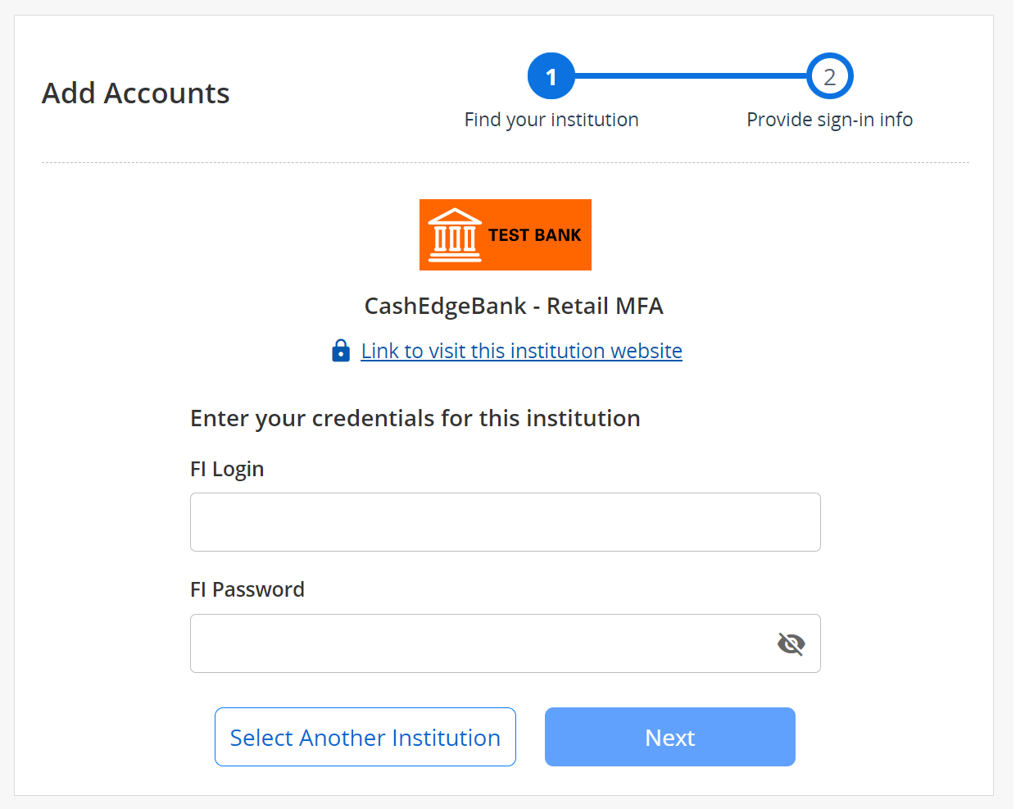This screenshot has height=809, width=1016.
Task: Click the blue progress line between steps
Action: click(x=690, y=76)
